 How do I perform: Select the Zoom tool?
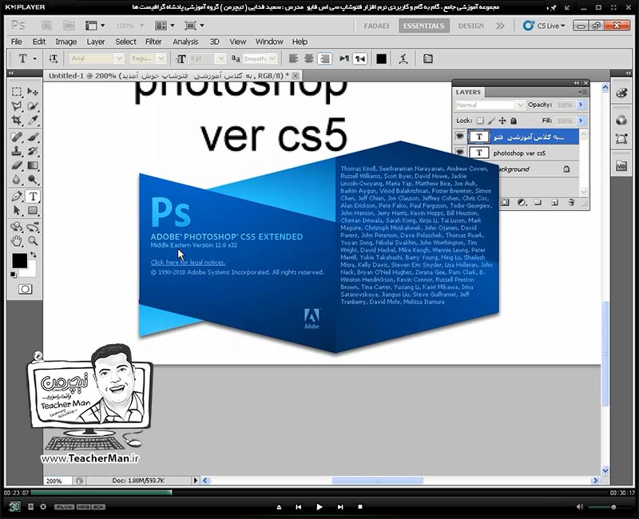click(33, 241)
